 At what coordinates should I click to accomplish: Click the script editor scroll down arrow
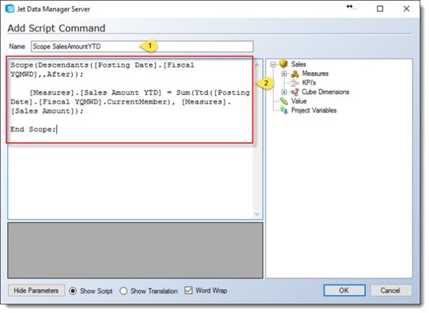click(x=257, y=214)
